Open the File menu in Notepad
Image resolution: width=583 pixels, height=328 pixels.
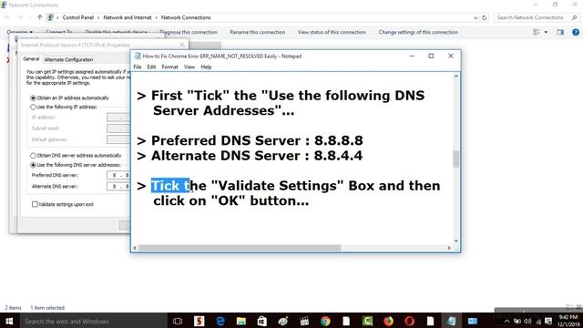[x=138, y=67]
